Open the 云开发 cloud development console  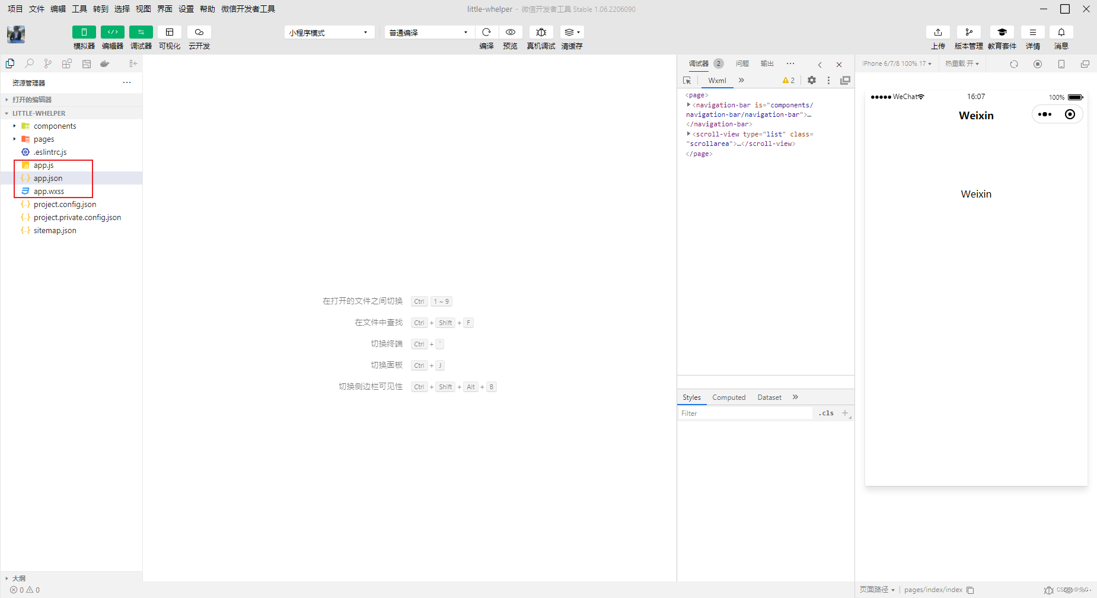point(199,32)
